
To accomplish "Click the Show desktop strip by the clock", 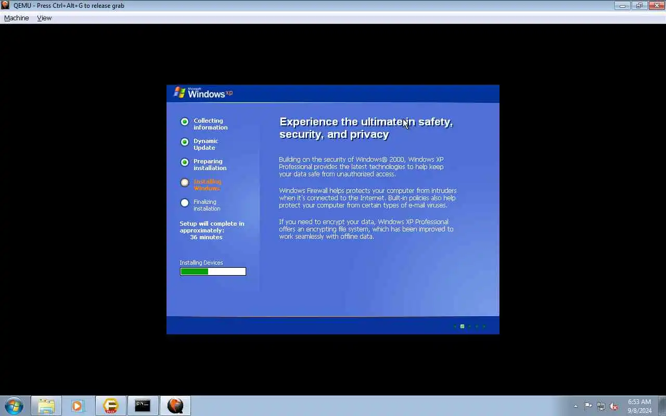I will tap(662, 406).
